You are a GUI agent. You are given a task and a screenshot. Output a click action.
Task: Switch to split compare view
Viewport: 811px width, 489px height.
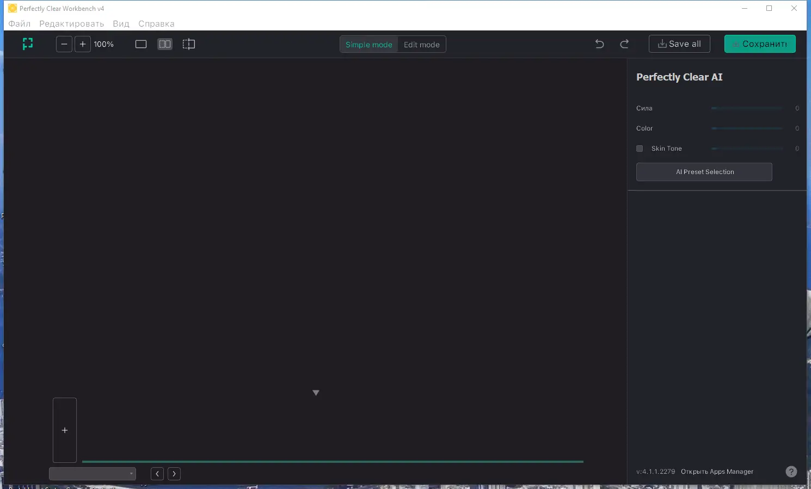(189, 44)
